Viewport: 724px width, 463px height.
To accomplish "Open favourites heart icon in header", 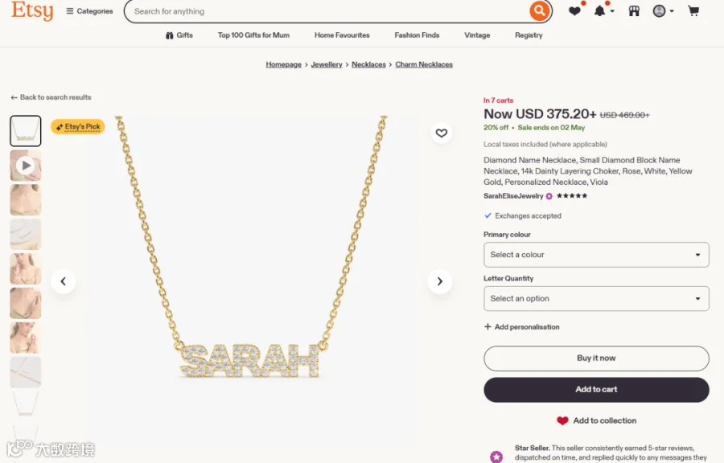I will tap(575, 10).
